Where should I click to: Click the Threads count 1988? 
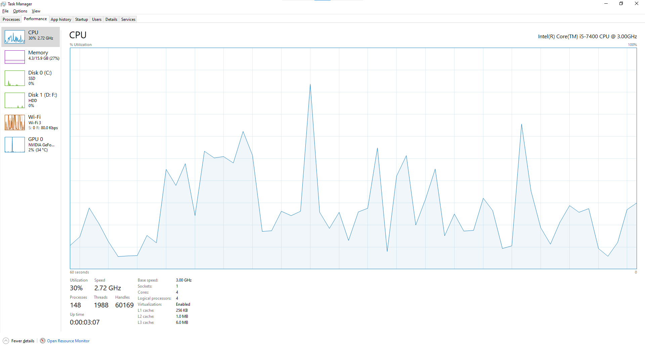click(x=101, y=305)
